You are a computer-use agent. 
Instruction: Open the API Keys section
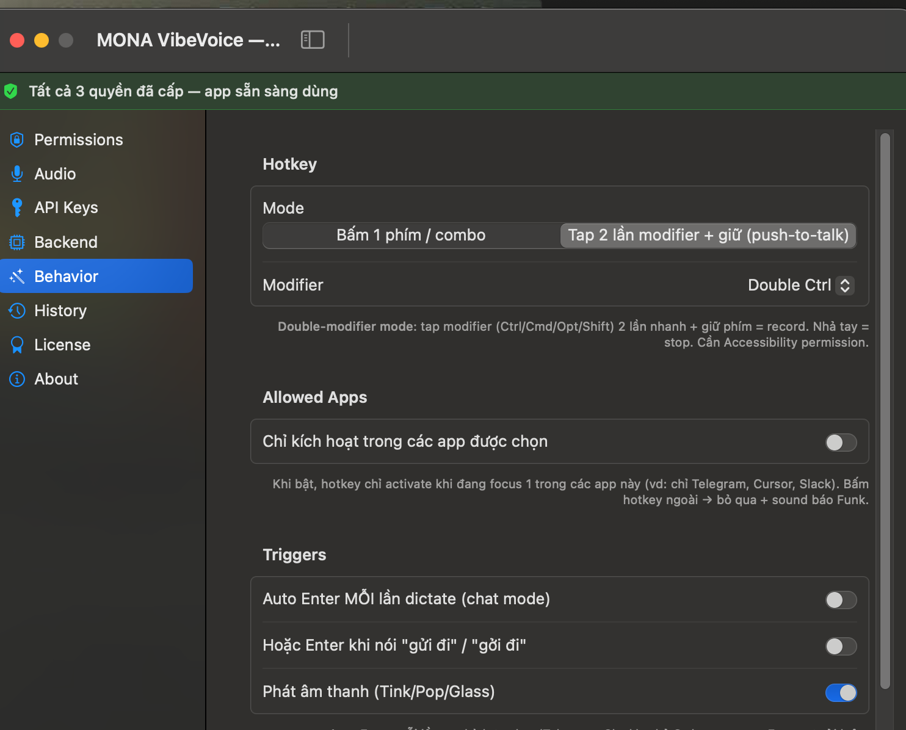(x=96, y=208)
